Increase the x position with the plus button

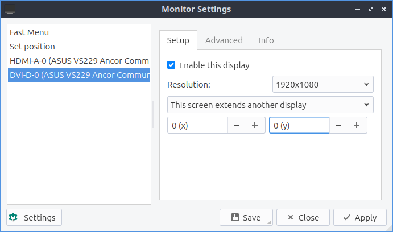tap(255, 125)
